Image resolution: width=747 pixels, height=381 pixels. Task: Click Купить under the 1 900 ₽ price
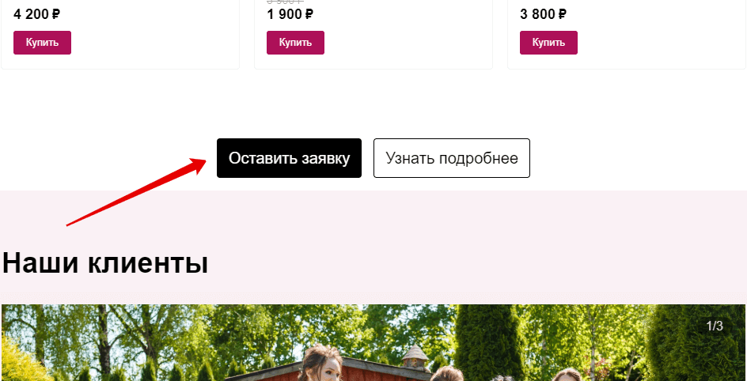pos(295,43)
